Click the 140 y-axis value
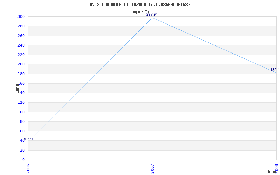280x175 pixels. [21, 93]
